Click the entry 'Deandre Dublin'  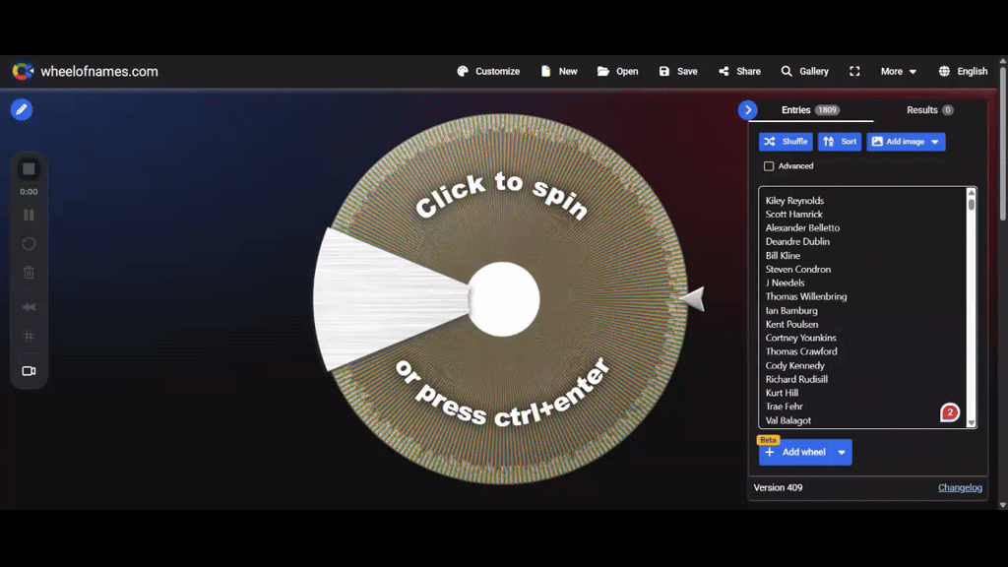pyautogui.click(x=797, y=242)
